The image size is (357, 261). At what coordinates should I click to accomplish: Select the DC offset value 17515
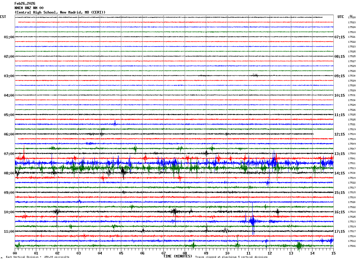[x=352, y=193]
